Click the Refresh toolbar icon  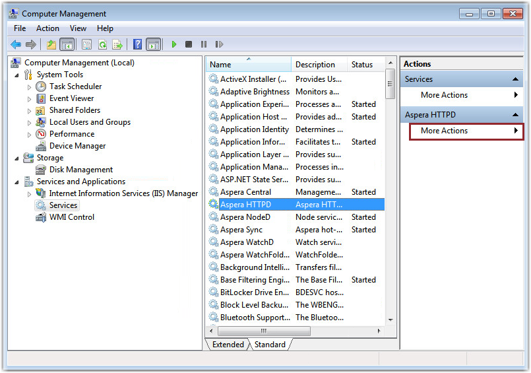(102, 44)
